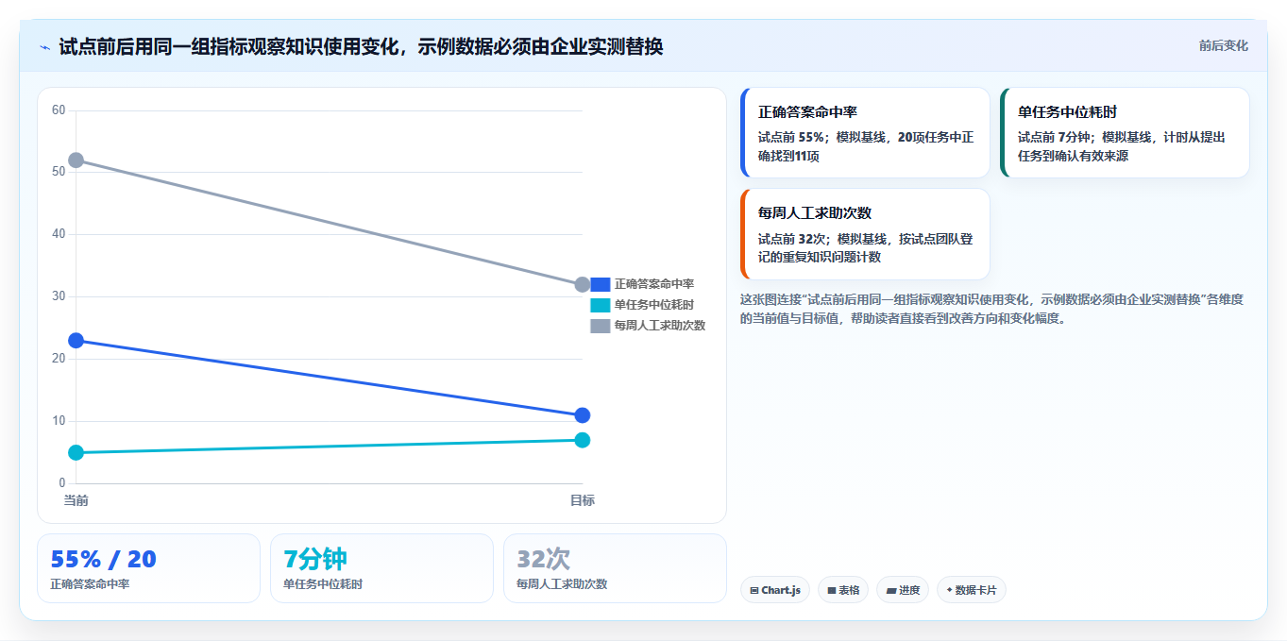The width and height of the screenshot is (1287, 641).
Task: Click the 50 y-axis tick label
Action: 59,172
